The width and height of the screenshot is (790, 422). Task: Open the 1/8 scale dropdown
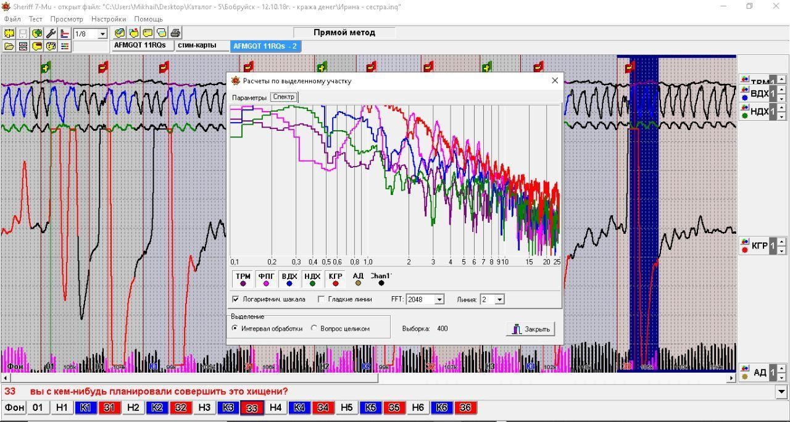pyautogui.click(x=102, y=34)
